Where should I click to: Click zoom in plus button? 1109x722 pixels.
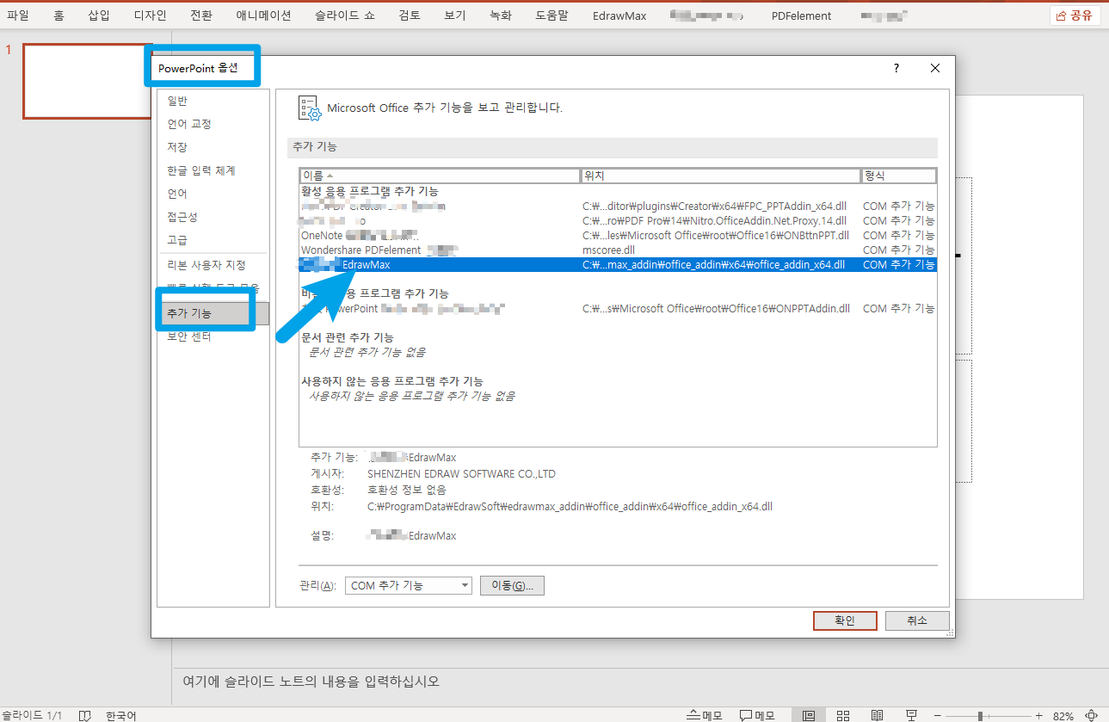coord(1039,715)
